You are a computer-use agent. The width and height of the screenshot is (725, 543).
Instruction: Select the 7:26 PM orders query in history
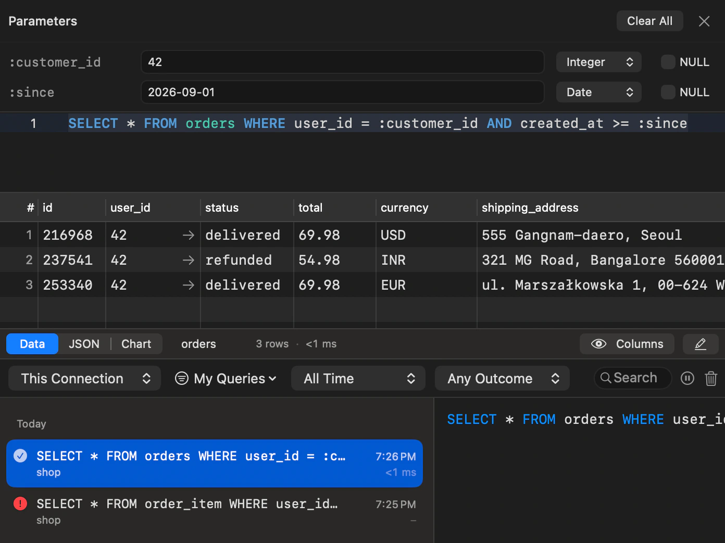(215, 463)
